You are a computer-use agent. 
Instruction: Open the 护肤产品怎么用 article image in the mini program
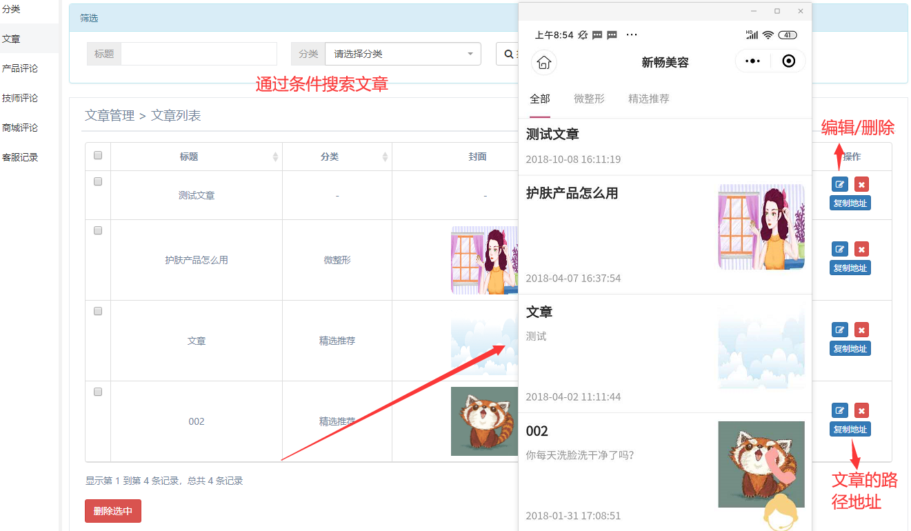tap(761, 227)
